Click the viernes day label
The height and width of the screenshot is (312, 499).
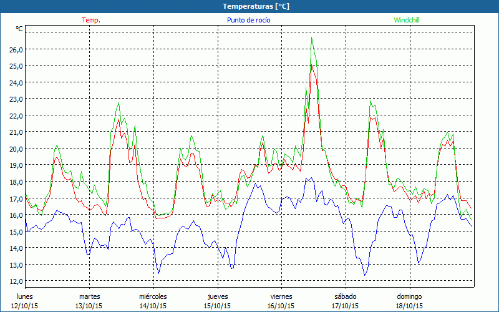(281, 296)
